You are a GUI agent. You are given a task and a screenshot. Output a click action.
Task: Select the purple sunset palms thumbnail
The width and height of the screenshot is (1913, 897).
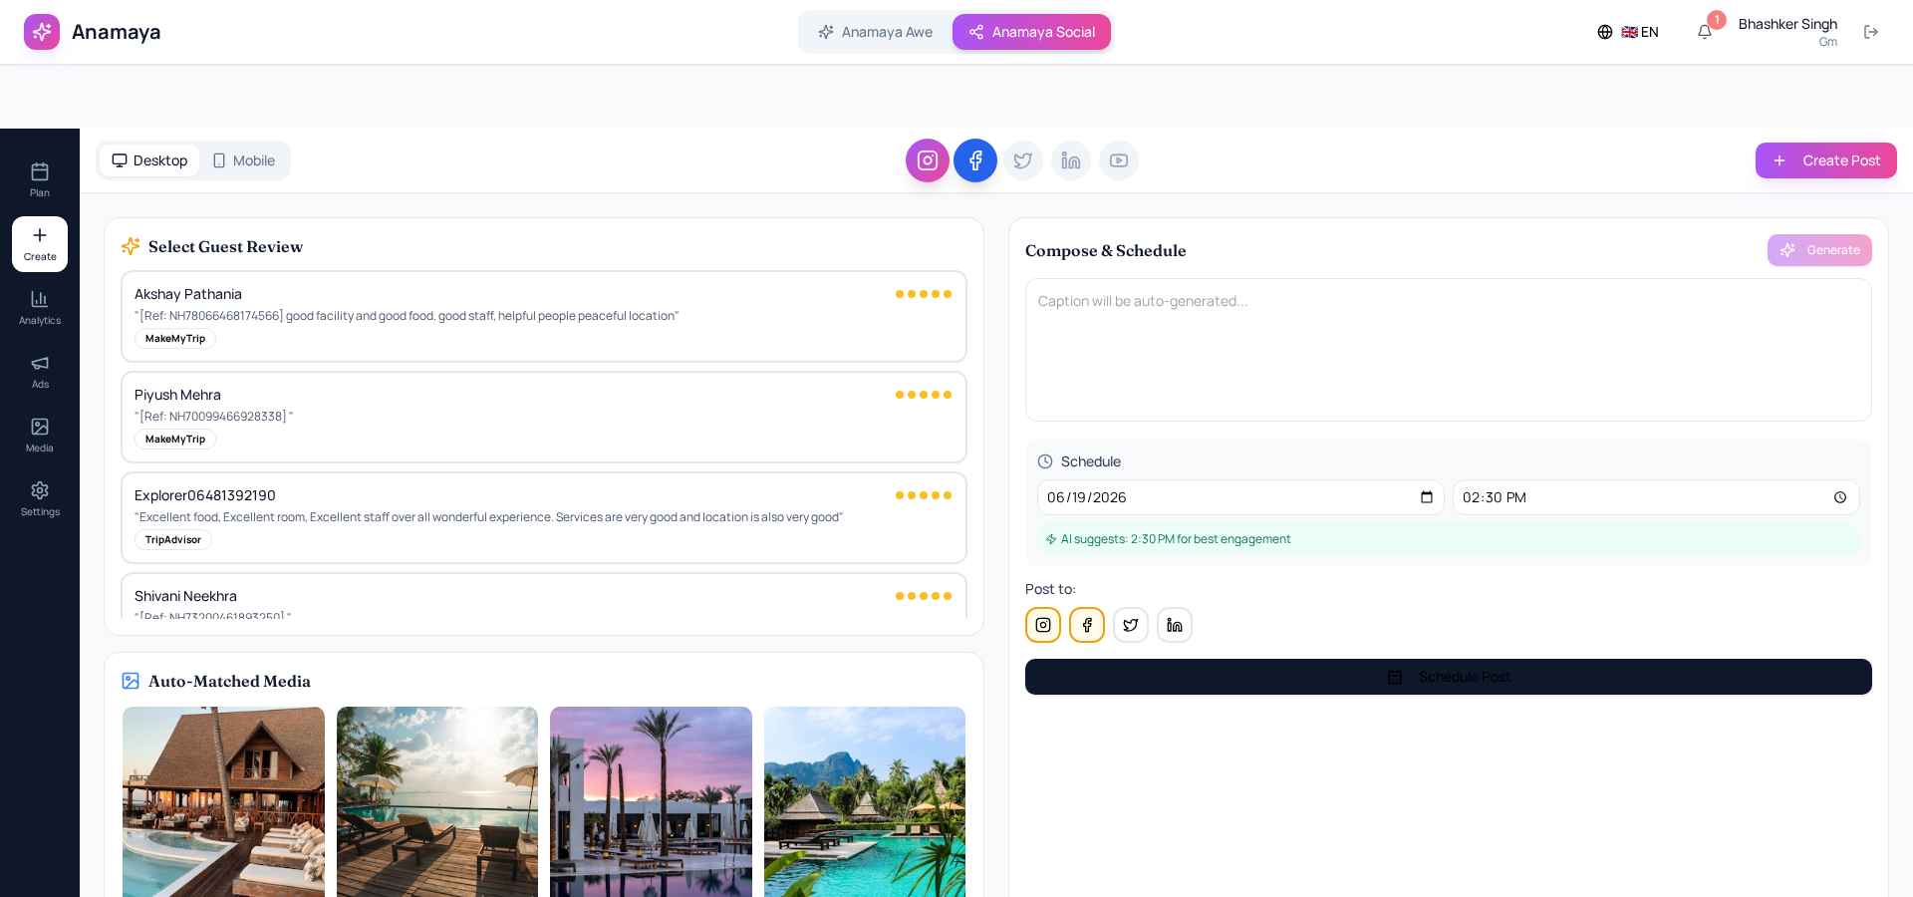[651, 802]
